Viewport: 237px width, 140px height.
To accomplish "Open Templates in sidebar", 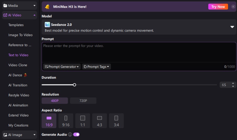I will coord(16,25).
